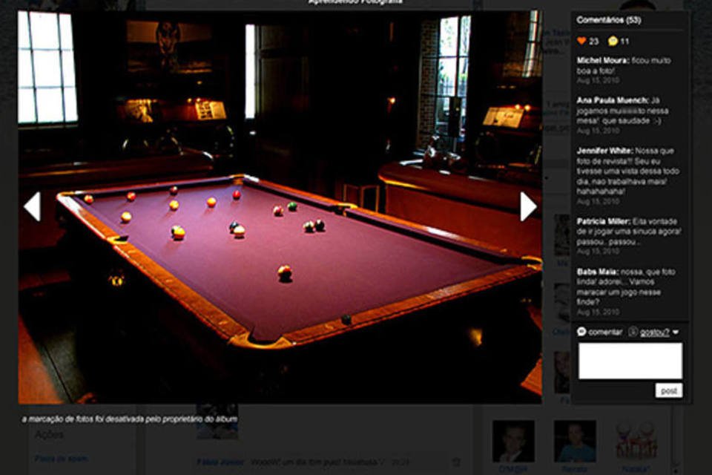Click the man-in-suit avatar thumbnail at bottom
Viewport: 712px width, 475px height.
513,441
